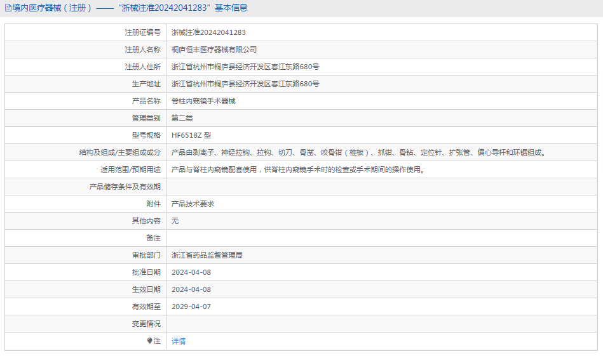Click the 生效日期 label
The height and width of the screenshot is (356, 603).
tap(146, 289)
